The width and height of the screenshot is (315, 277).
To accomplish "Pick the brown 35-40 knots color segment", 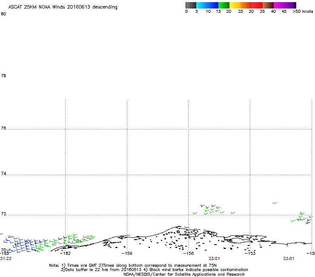I will (x=268, y=5).
